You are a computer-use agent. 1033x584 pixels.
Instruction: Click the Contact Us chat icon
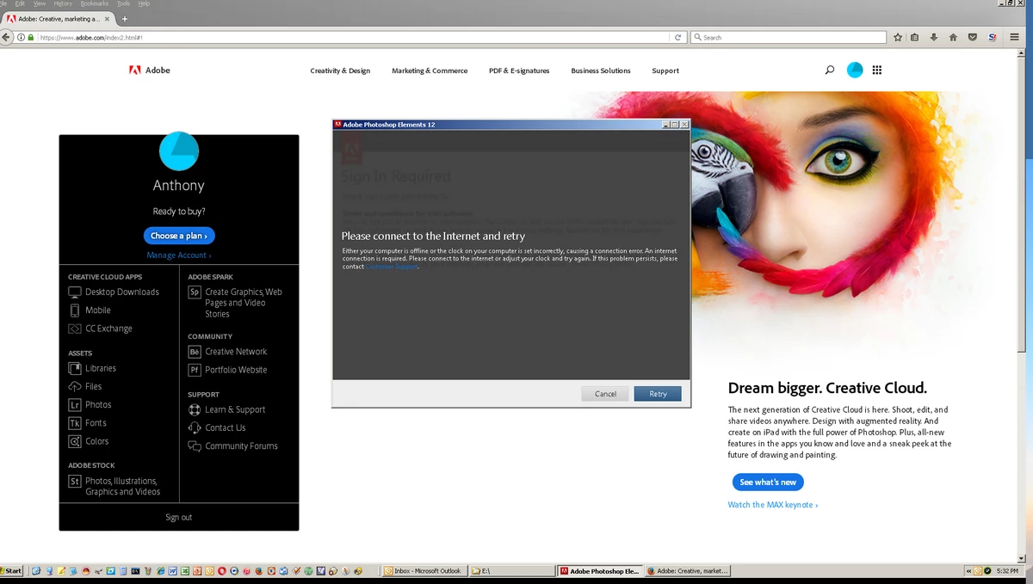[195, 427]
